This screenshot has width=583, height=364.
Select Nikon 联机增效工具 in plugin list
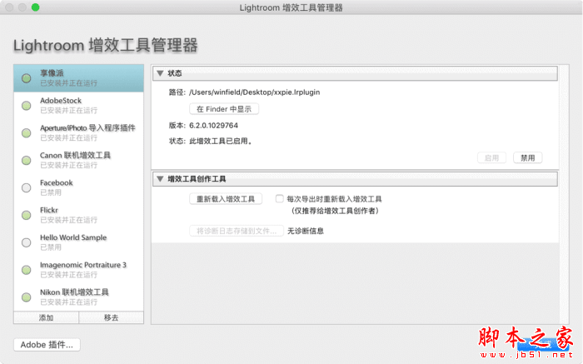[74, 292]
